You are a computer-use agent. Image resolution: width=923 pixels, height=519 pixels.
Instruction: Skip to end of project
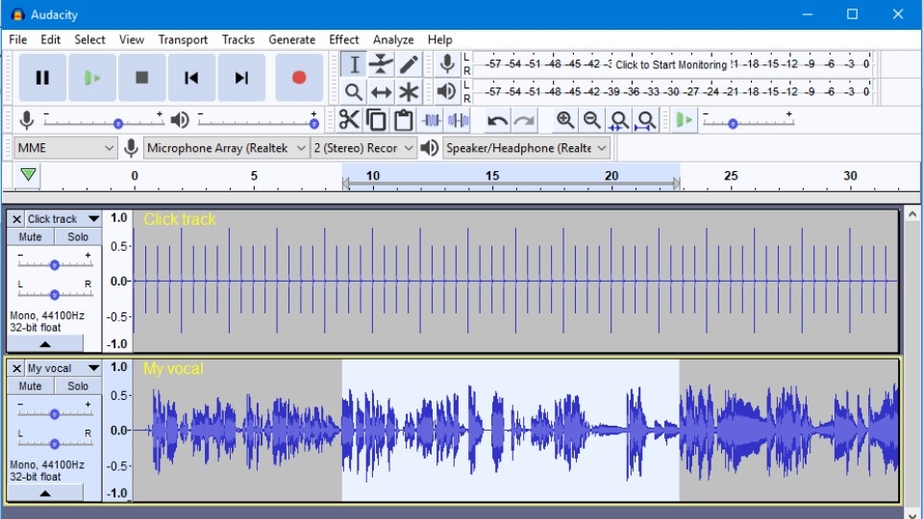click(x=241, y=78)
